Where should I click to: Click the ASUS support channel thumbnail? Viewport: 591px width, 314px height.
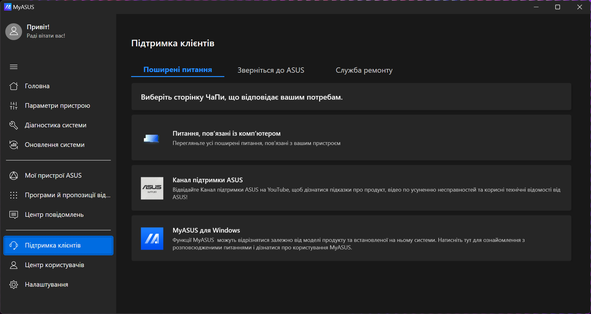[152, 188]
